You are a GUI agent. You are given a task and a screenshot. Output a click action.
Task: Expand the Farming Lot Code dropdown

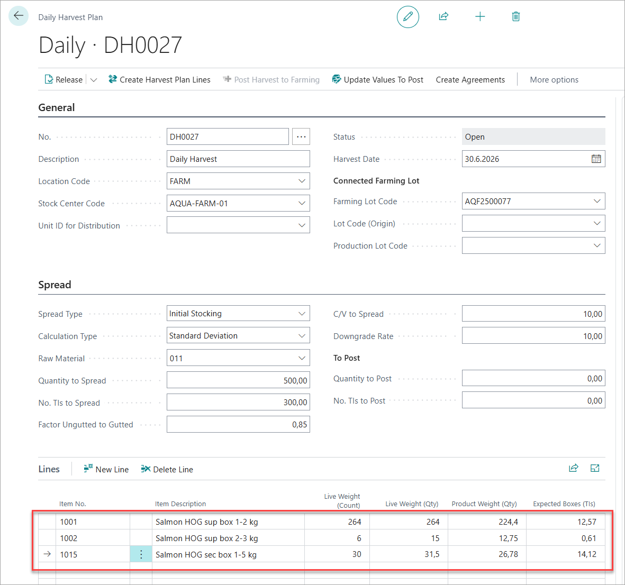pyautogui.click(x=597, y=201)
